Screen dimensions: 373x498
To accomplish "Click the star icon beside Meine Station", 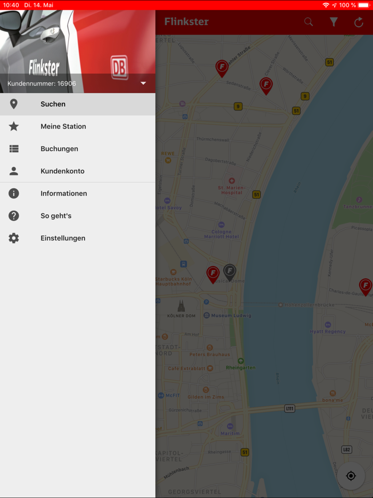I will tap(14, 126).
